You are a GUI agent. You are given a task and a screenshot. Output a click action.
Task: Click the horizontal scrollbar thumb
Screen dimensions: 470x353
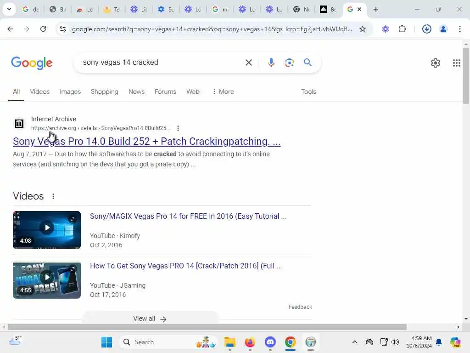pyautogui.click(x=207, y=327)
